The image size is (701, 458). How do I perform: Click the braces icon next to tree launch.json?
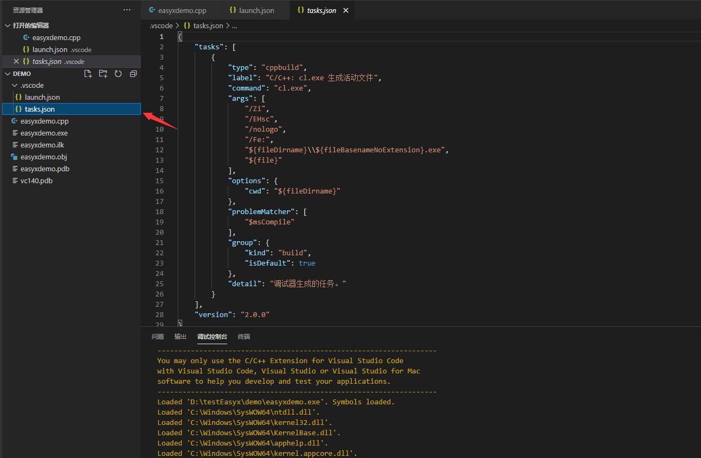(18, 97)
